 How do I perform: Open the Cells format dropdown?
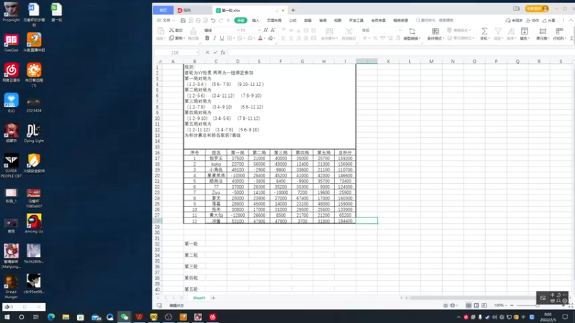coord(543,34)
